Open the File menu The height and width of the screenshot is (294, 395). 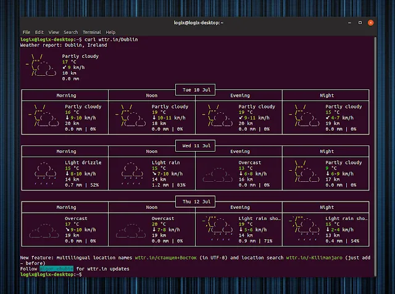coord(26,32)
